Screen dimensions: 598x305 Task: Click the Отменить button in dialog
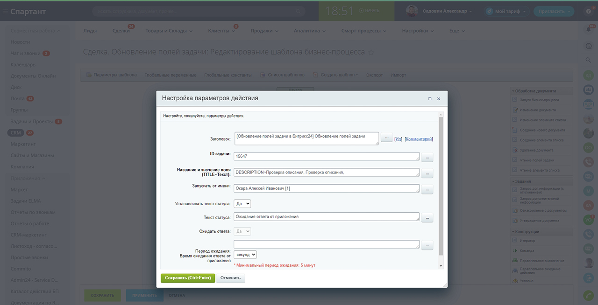pos(230,278)
